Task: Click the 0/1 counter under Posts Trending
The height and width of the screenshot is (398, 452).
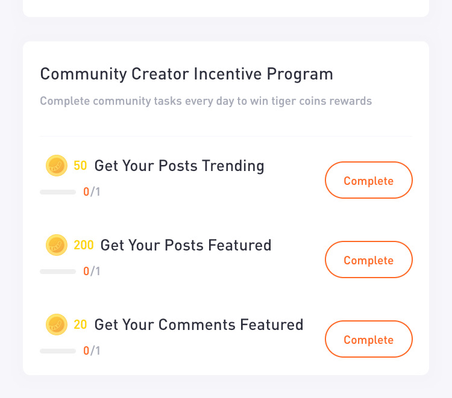Action: click(x=92, y=192)
